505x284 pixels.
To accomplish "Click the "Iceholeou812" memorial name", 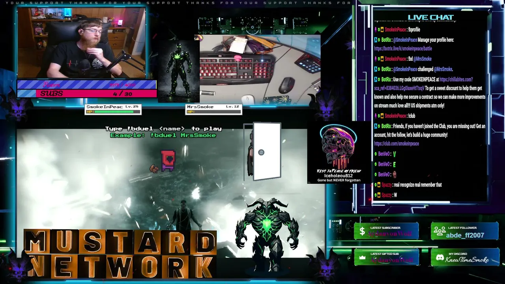I will pyautogui.click(x=339, y=176).
